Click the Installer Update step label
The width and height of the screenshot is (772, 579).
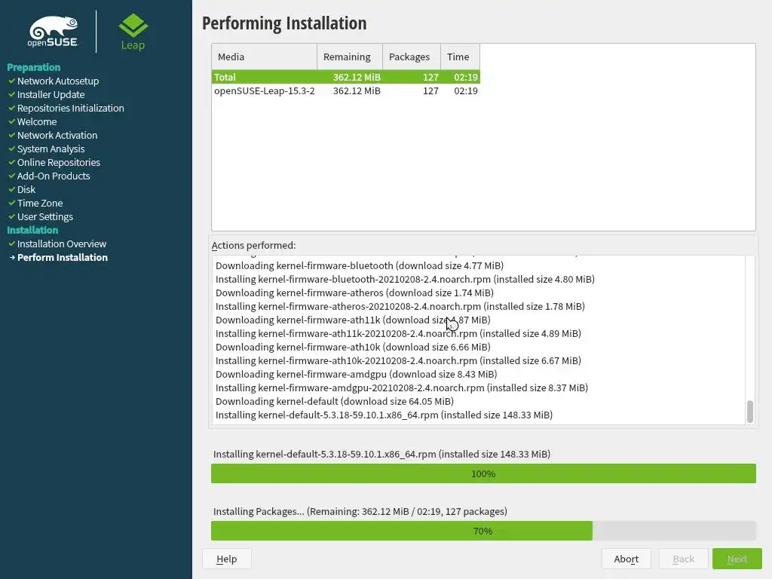point(51,94)
